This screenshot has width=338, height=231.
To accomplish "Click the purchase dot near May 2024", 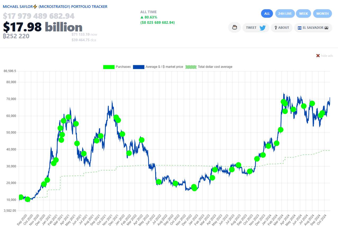I will pos(293,109).
